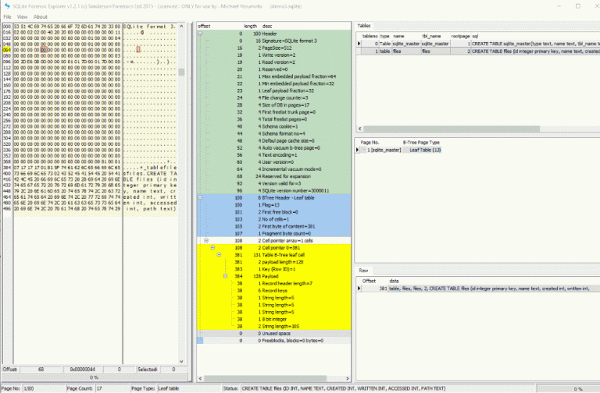Image resolution: width=600 pixels, height=393 pixels.
Task: Click the row selector arrow for sqlite_master table row
Action: pyautogui.click(x=359, y=44)
